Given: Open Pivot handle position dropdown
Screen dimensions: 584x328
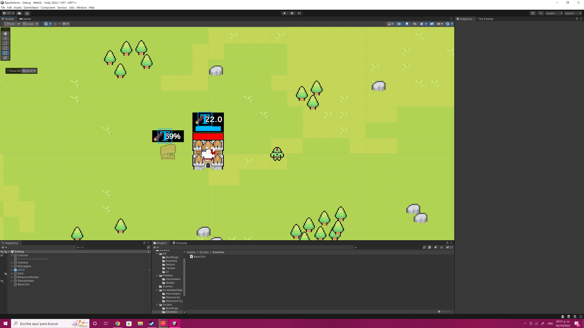Looking at the screenshot, I should click(x=12, y=24).
